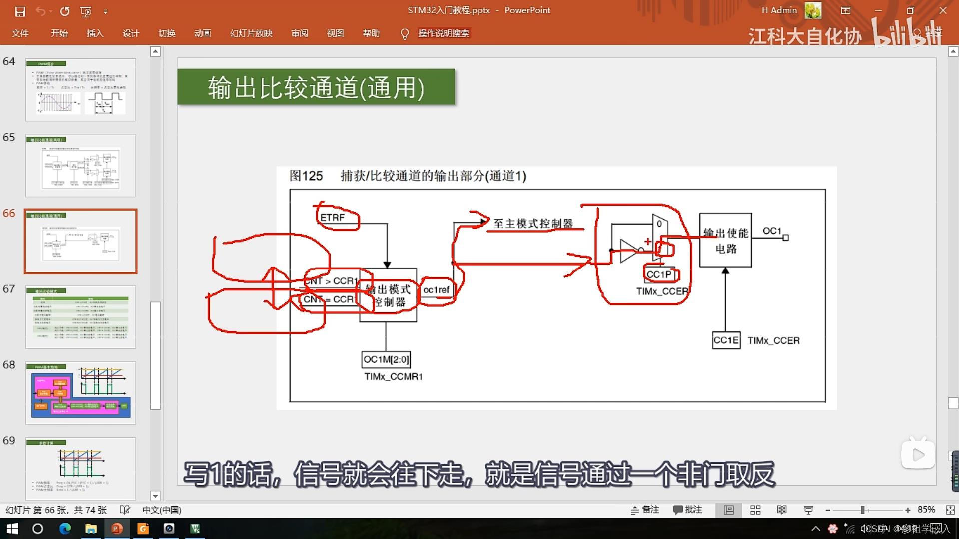
Task: Select slide 68 thumbnail
Action: (81, 393)
